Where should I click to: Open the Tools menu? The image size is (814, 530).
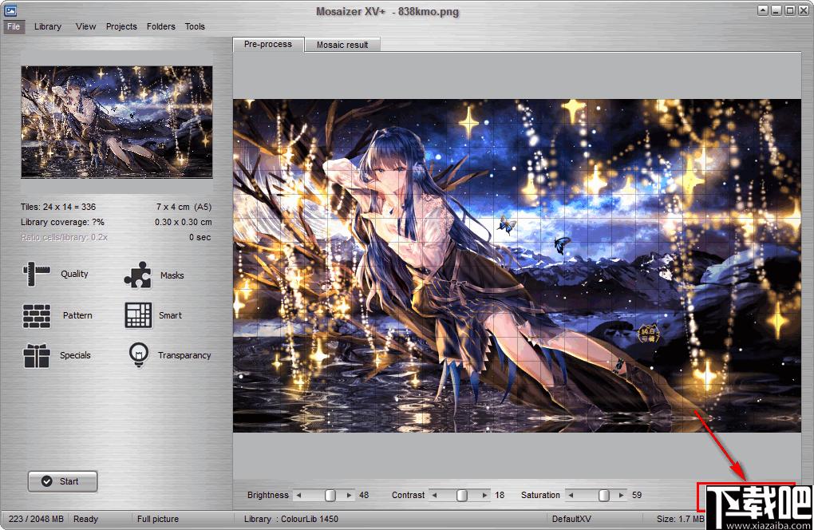pyautogui.click(x=195, y=26)
